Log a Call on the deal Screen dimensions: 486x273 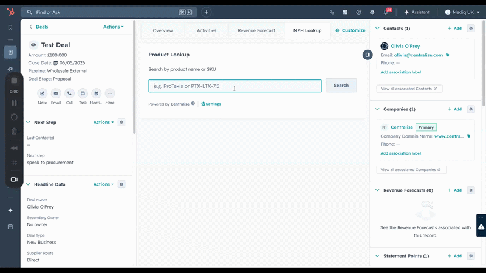click(69, 93)
